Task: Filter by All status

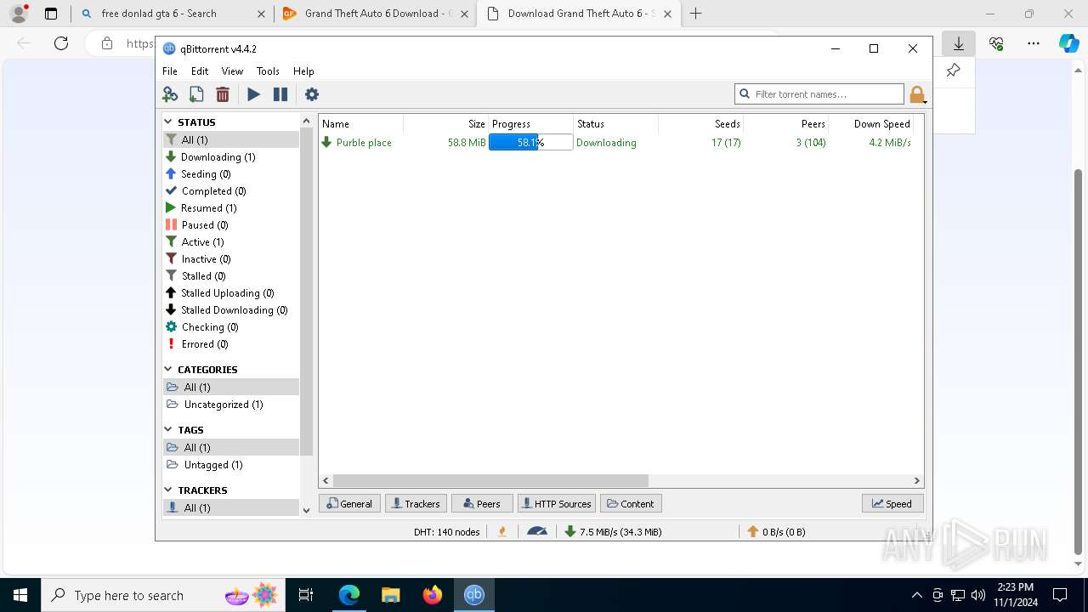Action: (x=231, y=139)
